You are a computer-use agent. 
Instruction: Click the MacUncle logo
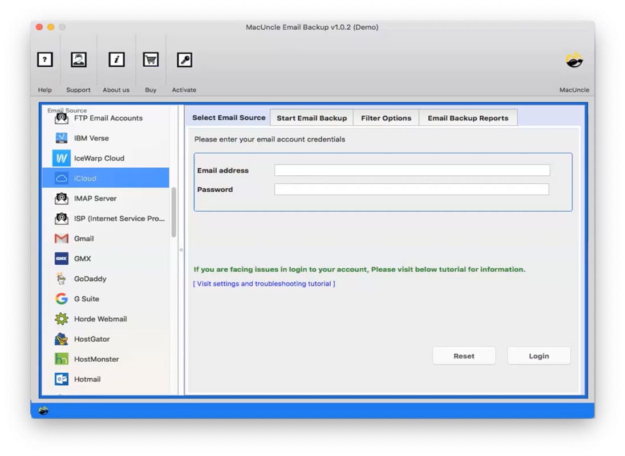pyautogui.click(x=574, y=59)
